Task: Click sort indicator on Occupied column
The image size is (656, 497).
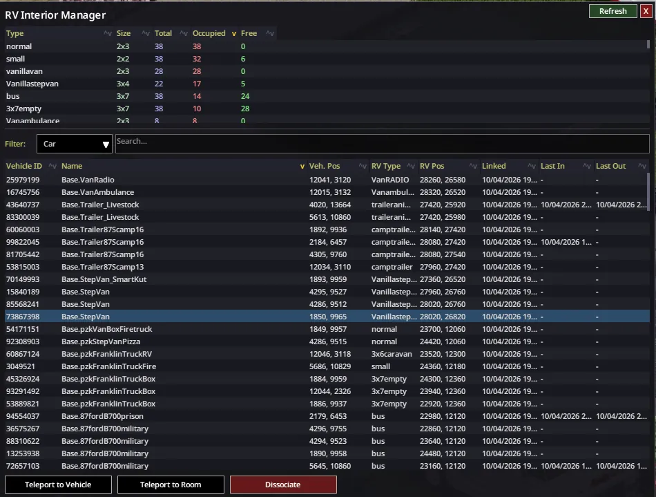Action: click(x=233, y=33)
